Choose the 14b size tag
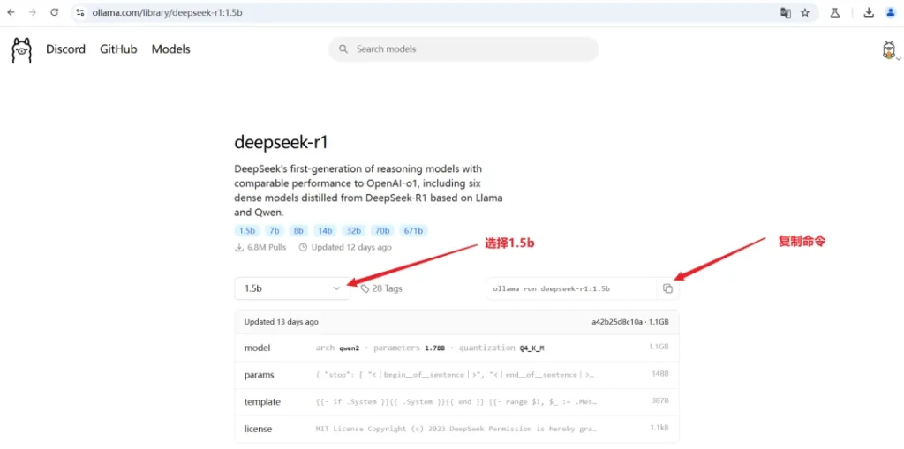Screen dimensions: 904x449 [x=326, y=230]
